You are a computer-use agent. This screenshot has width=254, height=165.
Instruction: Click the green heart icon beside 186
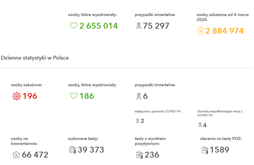[x=73, y=96]
